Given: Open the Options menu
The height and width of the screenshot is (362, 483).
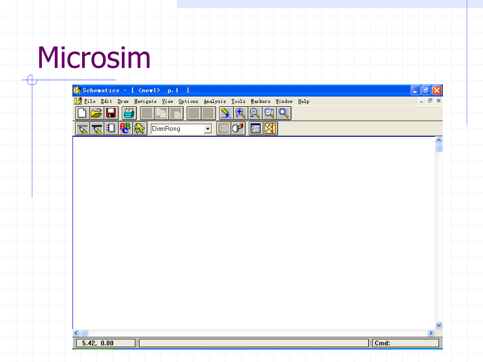Looking at the screenshot, I should tap(188, 101).
